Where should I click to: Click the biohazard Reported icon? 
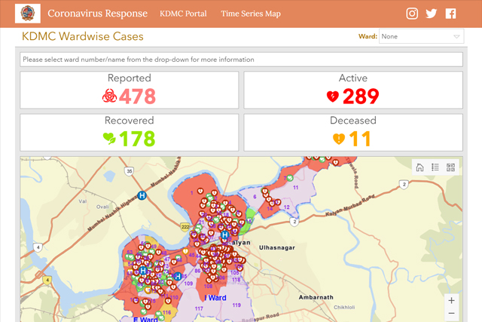[109, 96]
